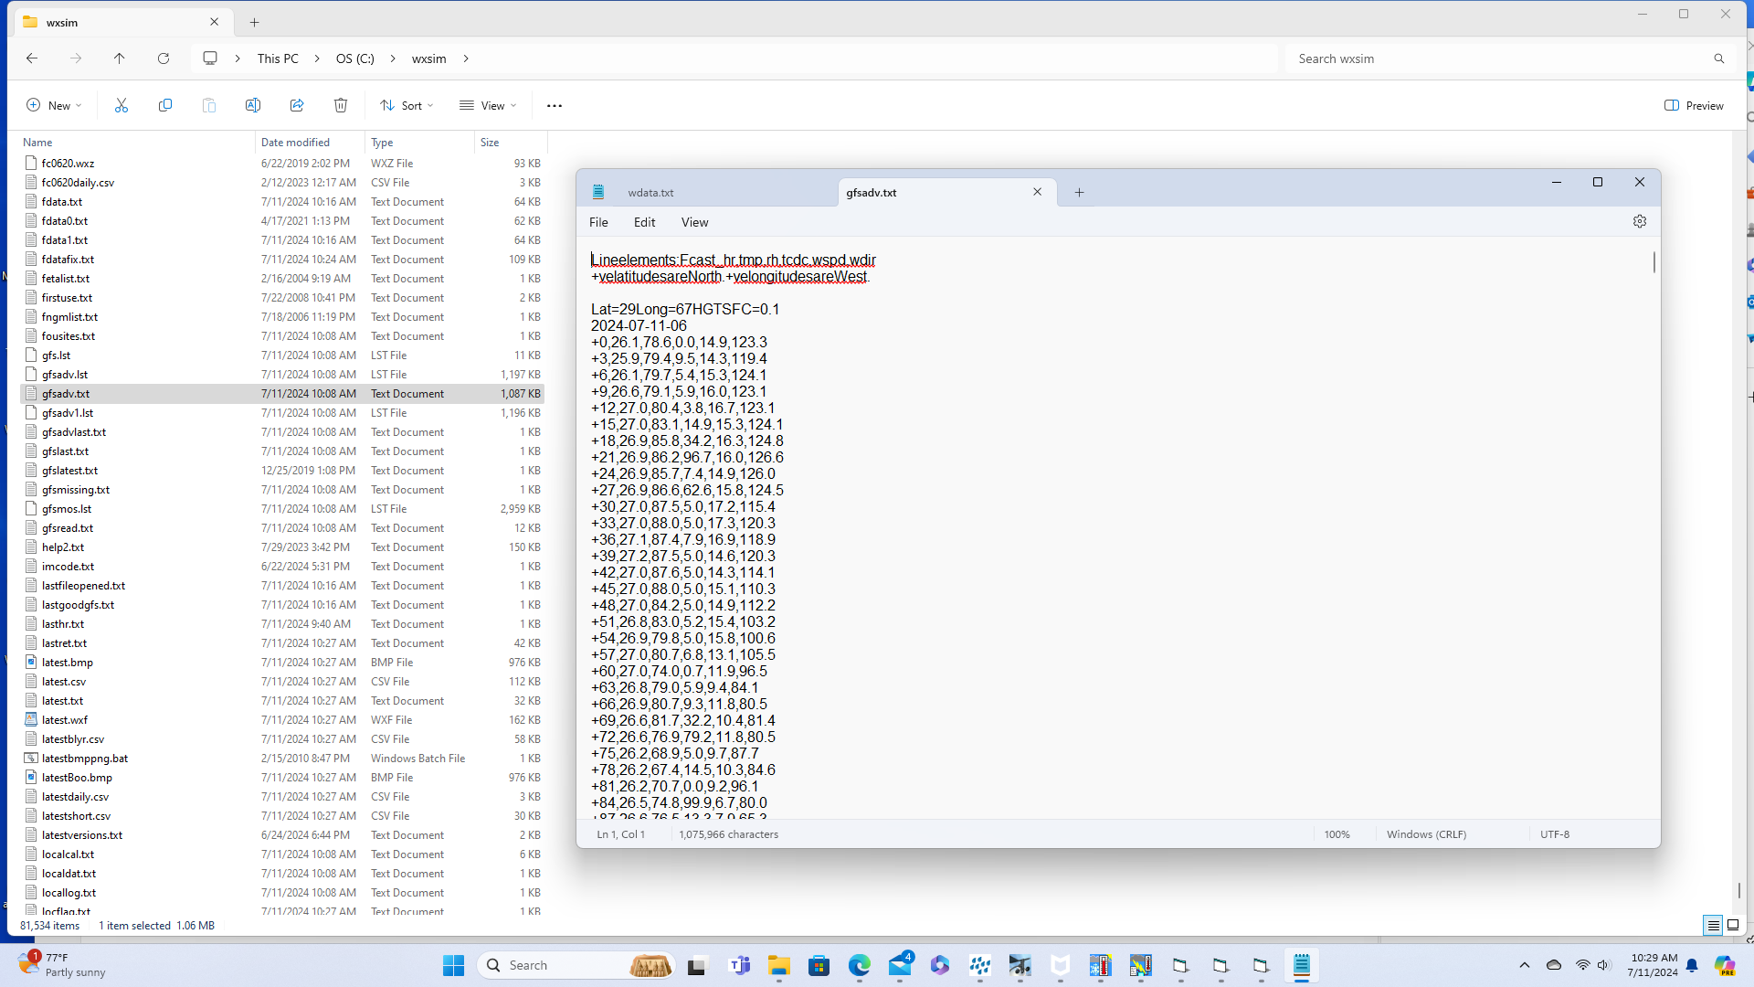Viewport: 1754px width, 987px height.
Task: Click the Cut icon in Explorer toolbar
Action: click(x=121, y=105)
